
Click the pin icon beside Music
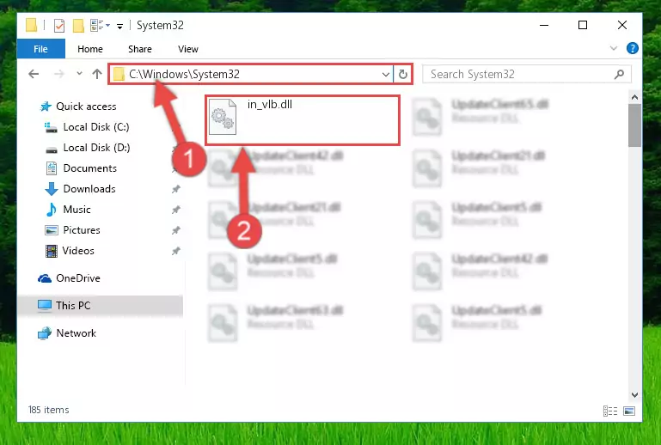click(176, 210)
